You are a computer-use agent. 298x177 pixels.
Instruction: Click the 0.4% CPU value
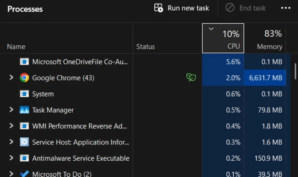[x=233, y=126]
